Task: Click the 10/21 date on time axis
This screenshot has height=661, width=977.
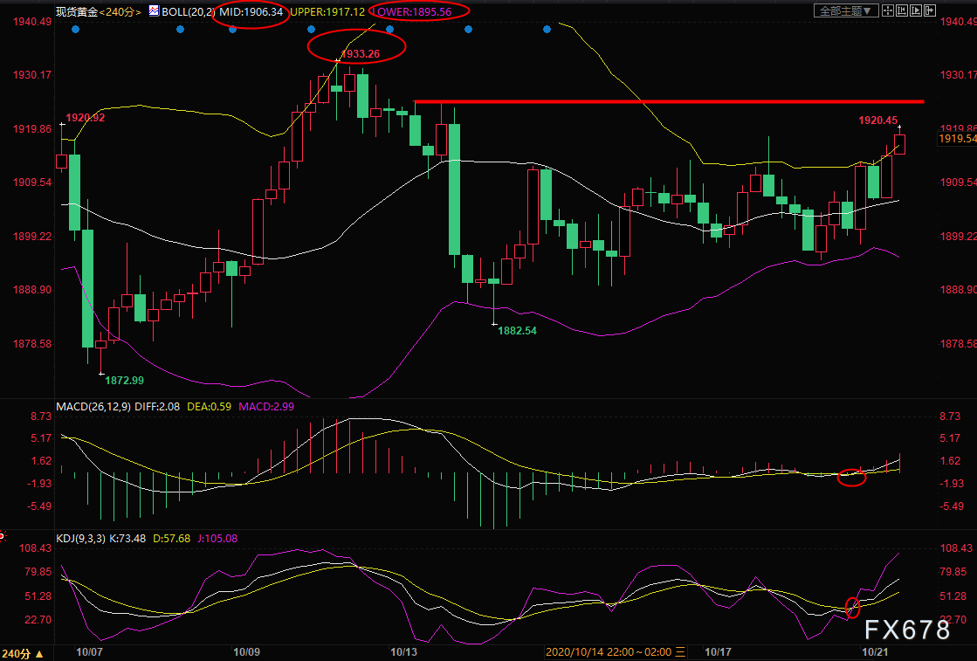Action: coord(875,652)
